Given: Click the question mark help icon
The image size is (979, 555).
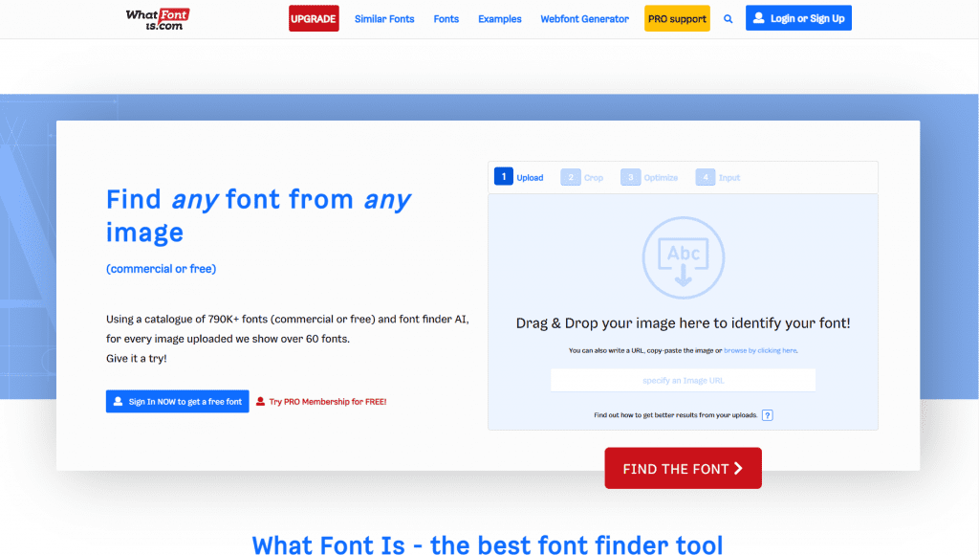Looking at the screenshot, I should [768, 415].
